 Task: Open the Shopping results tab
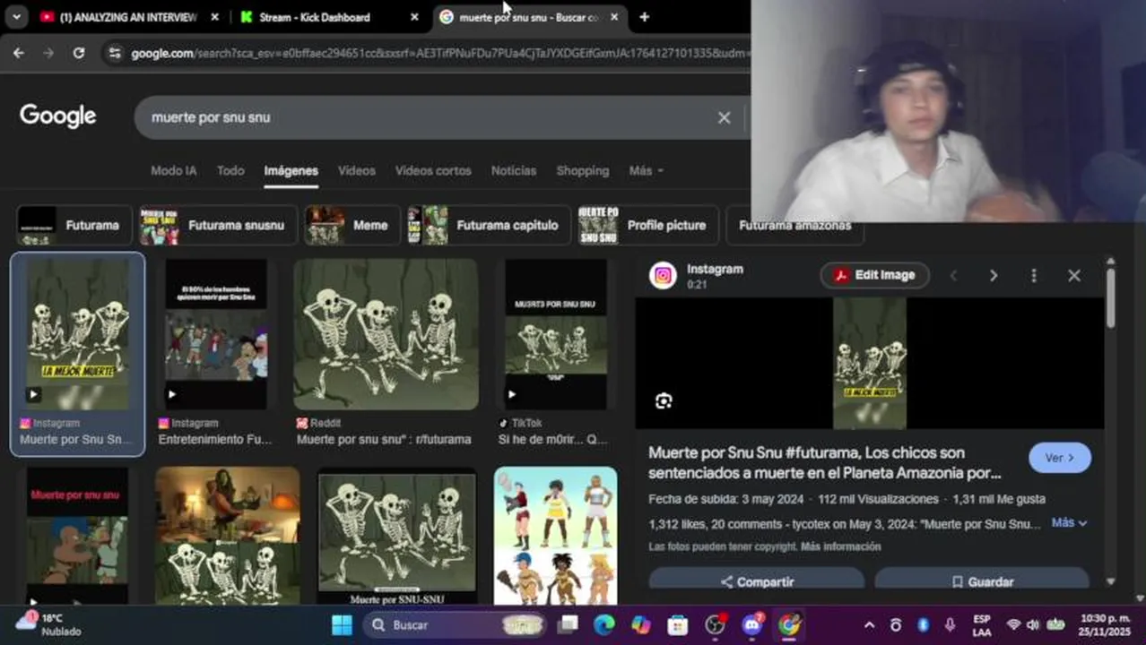pos(582,170)
